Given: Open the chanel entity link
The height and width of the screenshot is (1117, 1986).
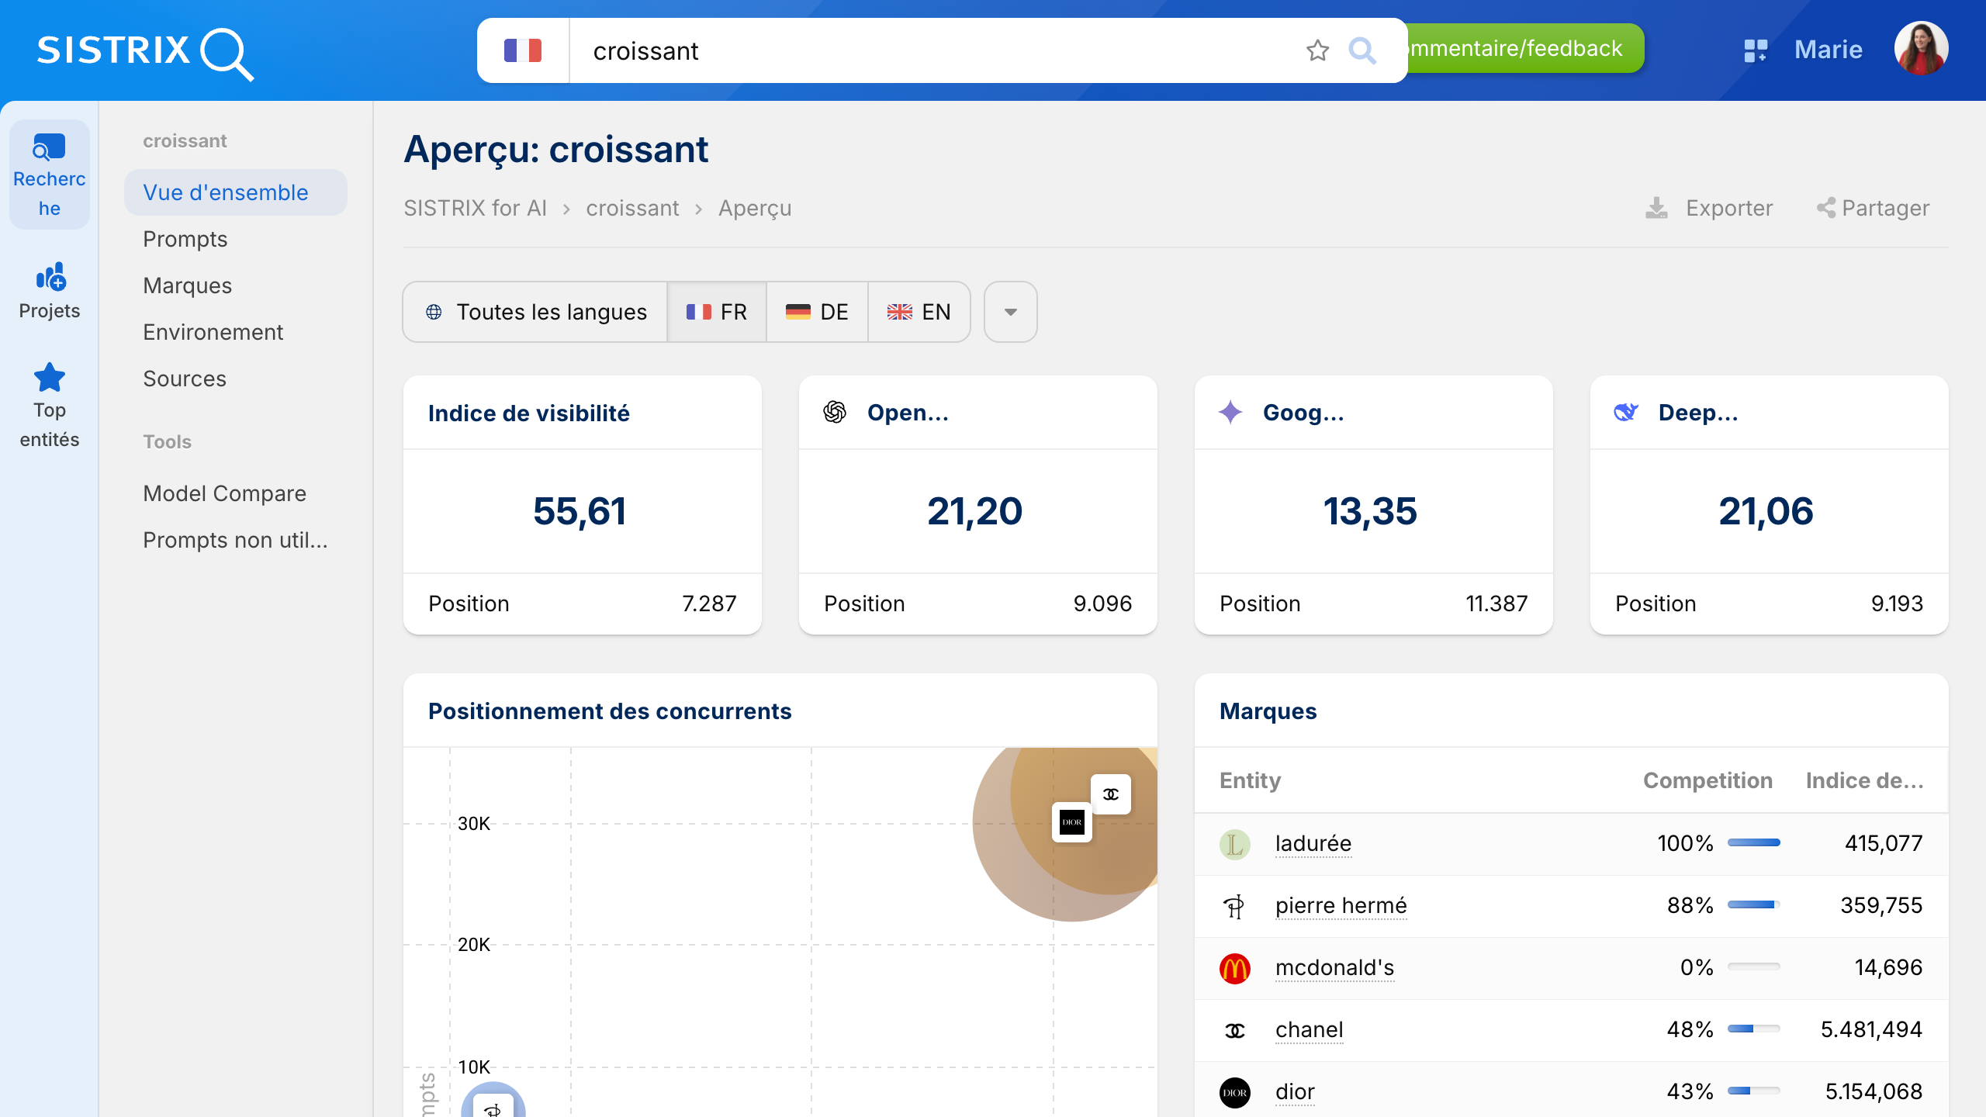Looking at the screenshot, I should click(x=1310, y=1030).
